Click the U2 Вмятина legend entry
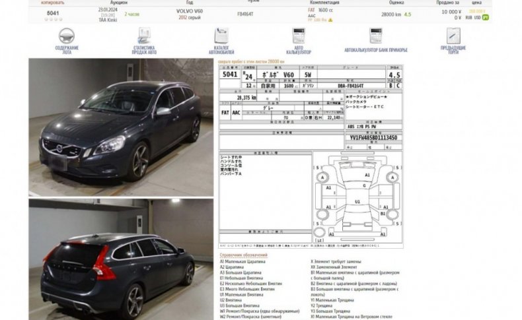Screen dimensions: 522x320 coord(231,300)
